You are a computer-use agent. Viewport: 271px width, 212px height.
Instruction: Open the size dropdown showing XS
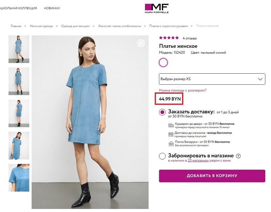(x=212, y=79)
